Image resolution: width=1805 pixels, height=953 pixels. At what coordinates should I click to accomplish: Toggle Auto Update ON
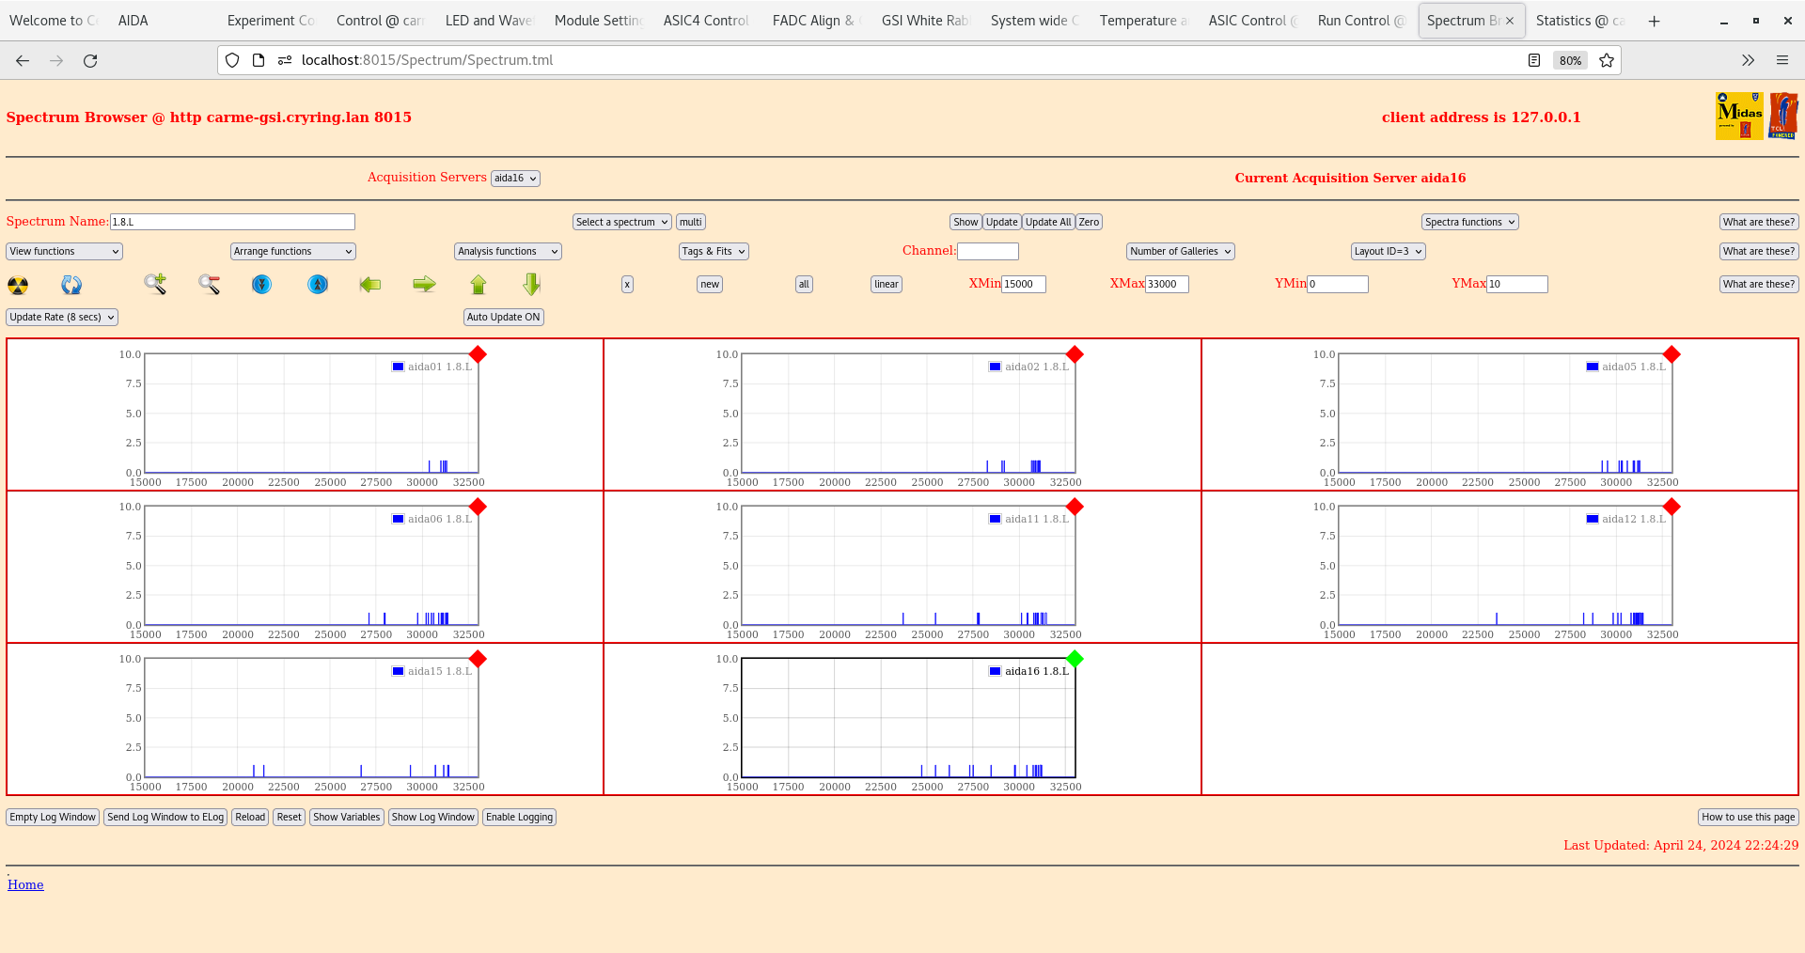[503, 317]
